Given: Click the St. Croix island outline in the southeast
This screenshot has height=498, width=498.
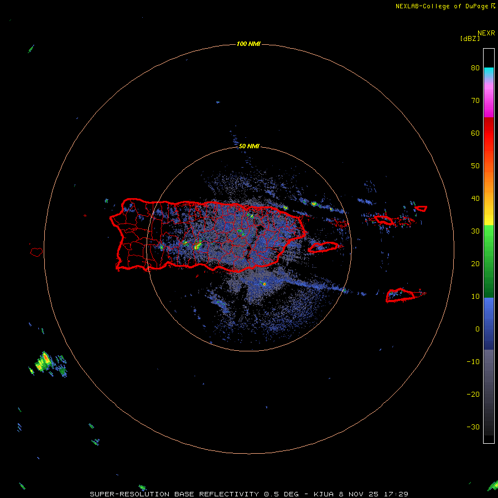Looking at the screenshot, I should (400, 295).
